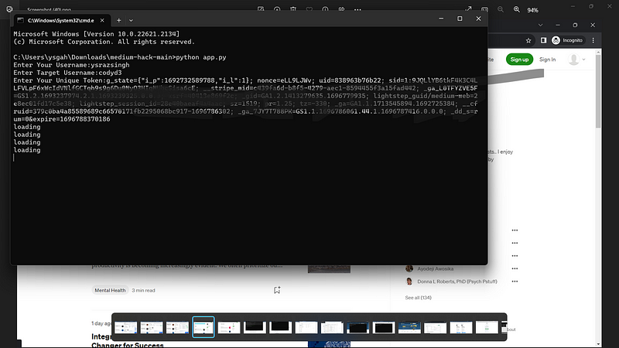This screenshot has width=619, height=348.
Task: Open Chrome's three-dot menu
Action: [x=593, y=40]
